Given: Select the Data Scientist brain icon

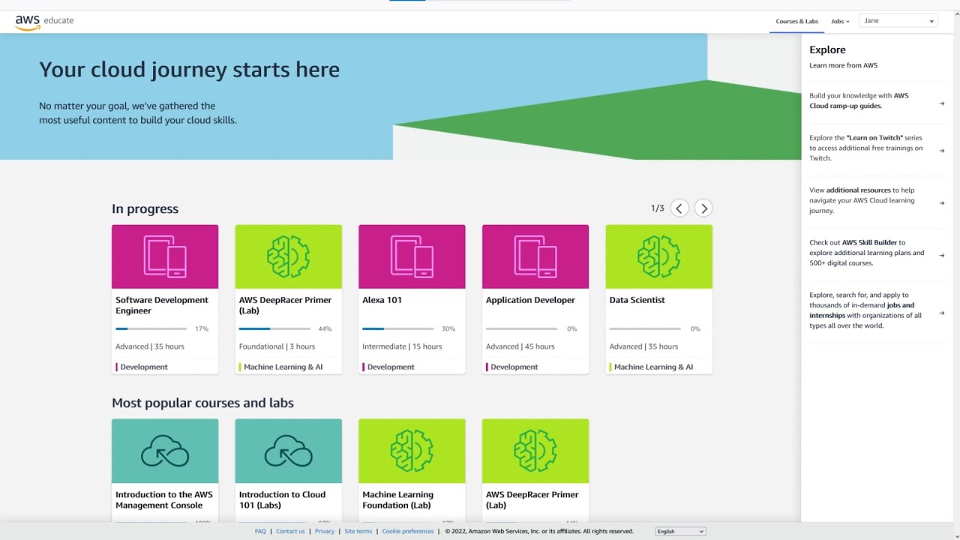Looking at the screenshot, I should [x=658, y=256].
